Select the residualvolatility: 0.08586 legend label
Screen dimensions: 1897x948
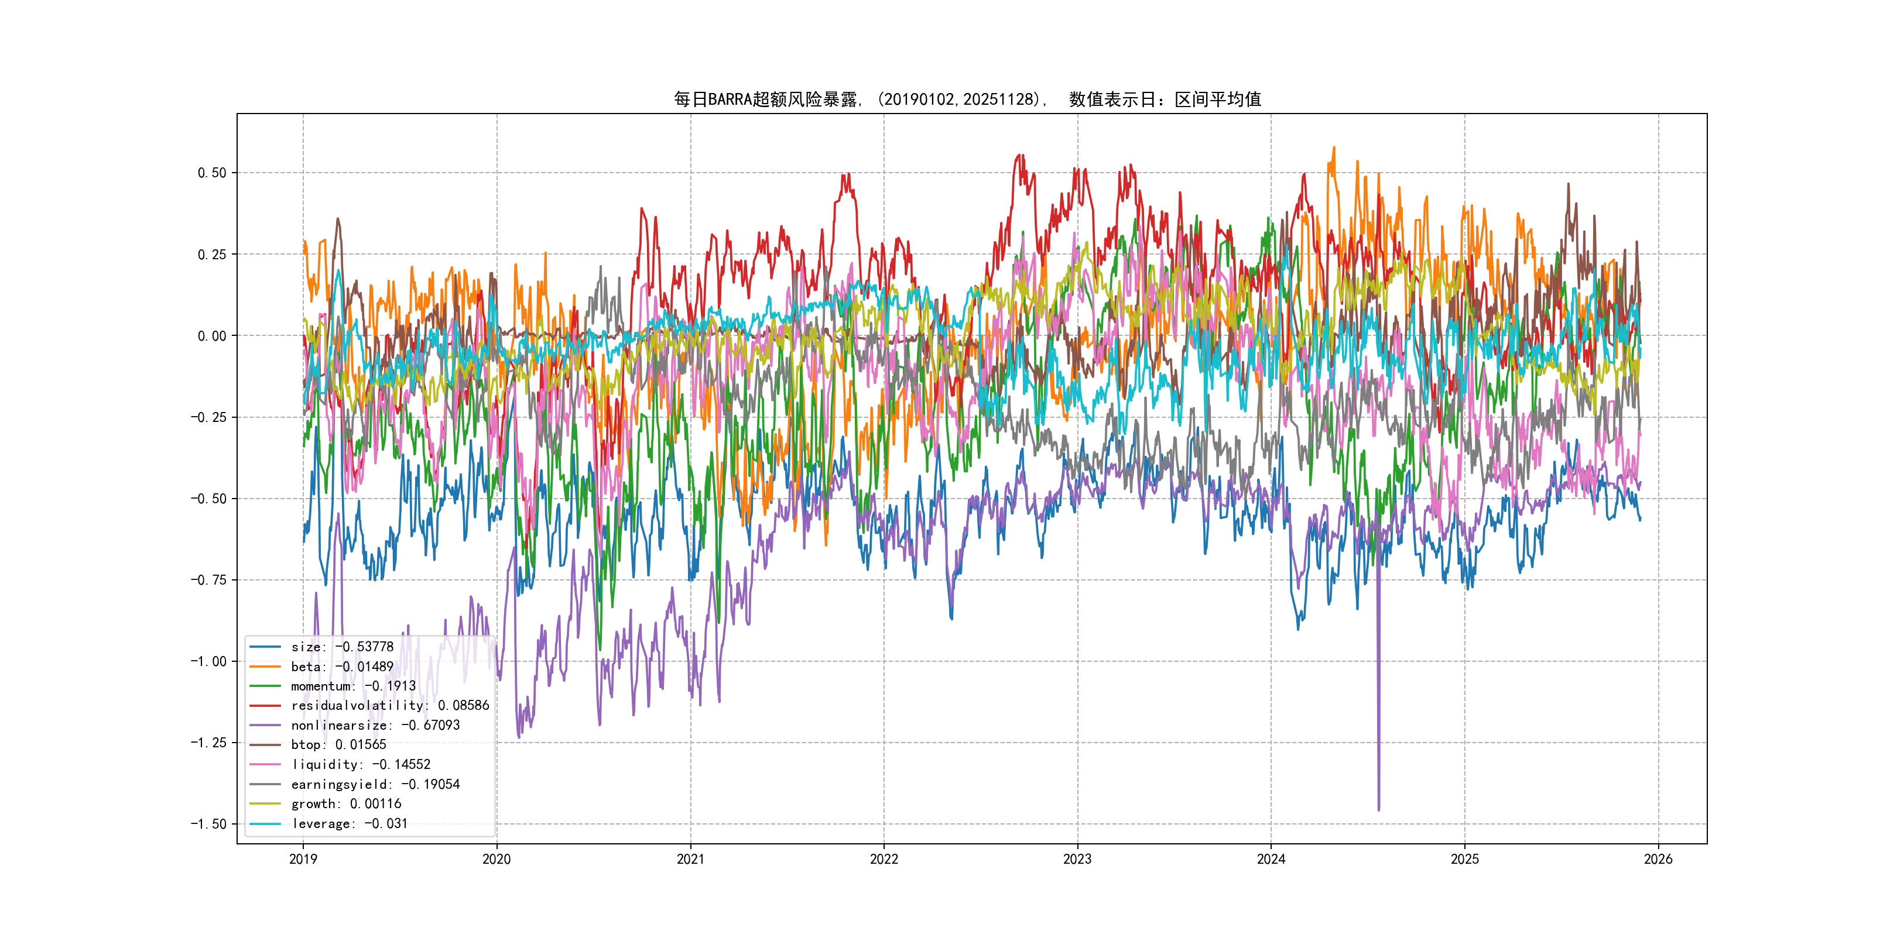389,705
